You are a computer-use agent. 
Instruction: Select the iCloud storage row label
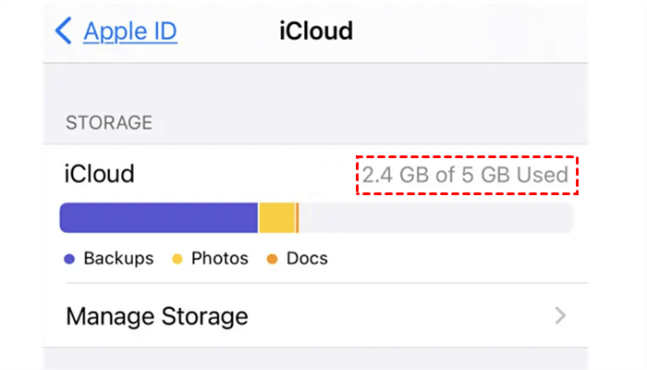pyautogui.click(x=99, y=174)
